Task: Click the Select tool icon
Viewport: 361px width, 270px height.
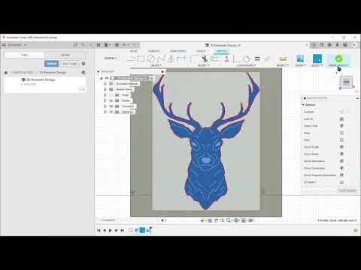Action: tap(317, 58)
